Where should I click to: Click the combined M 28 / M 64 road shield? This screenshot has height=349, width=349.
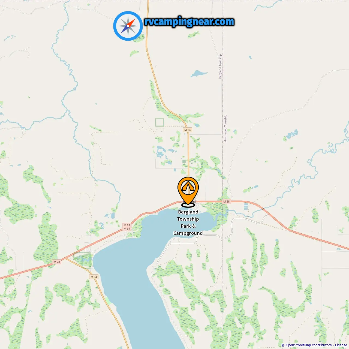[127, 227]
